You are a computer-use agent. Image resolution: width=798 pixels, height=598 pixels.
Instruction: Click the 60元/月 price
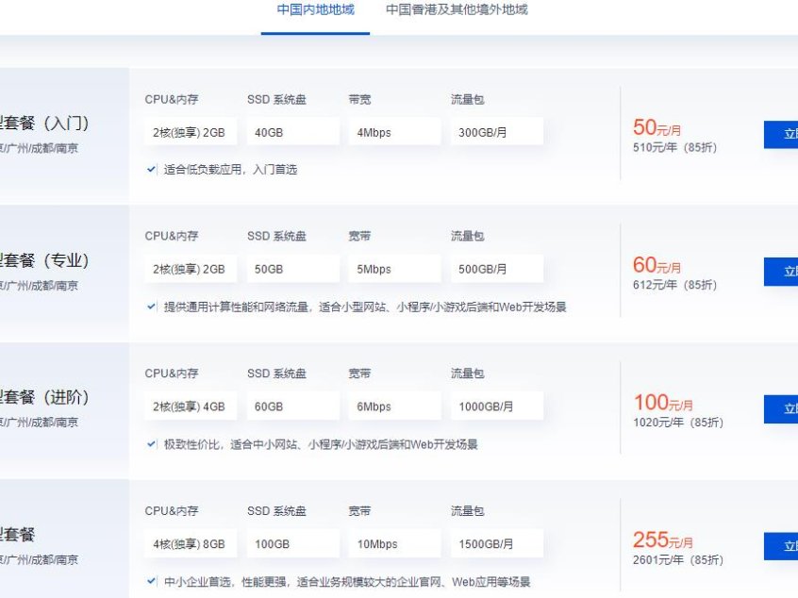point(657,265)
